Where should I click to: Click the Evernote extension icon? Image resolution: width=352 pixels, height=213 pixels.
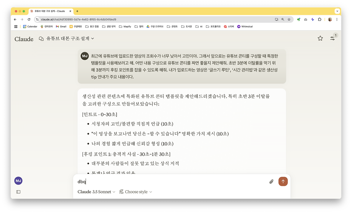(299, 19)
